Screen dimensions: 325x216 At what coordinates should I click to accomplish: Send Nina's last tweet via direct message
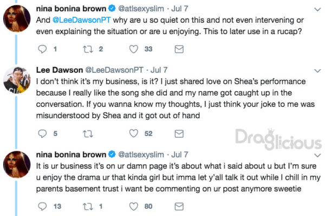click(179, 206)
